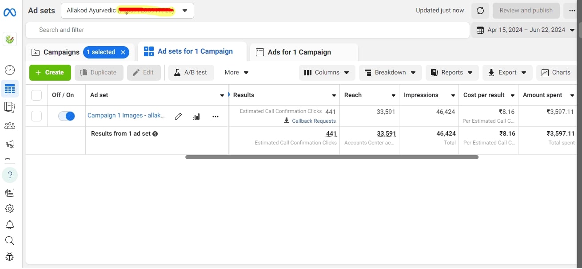This screenshot has height=269, width=582.
Task: Open the Allakod Ayurvedic account dropdown
Action: coord(128,11)
